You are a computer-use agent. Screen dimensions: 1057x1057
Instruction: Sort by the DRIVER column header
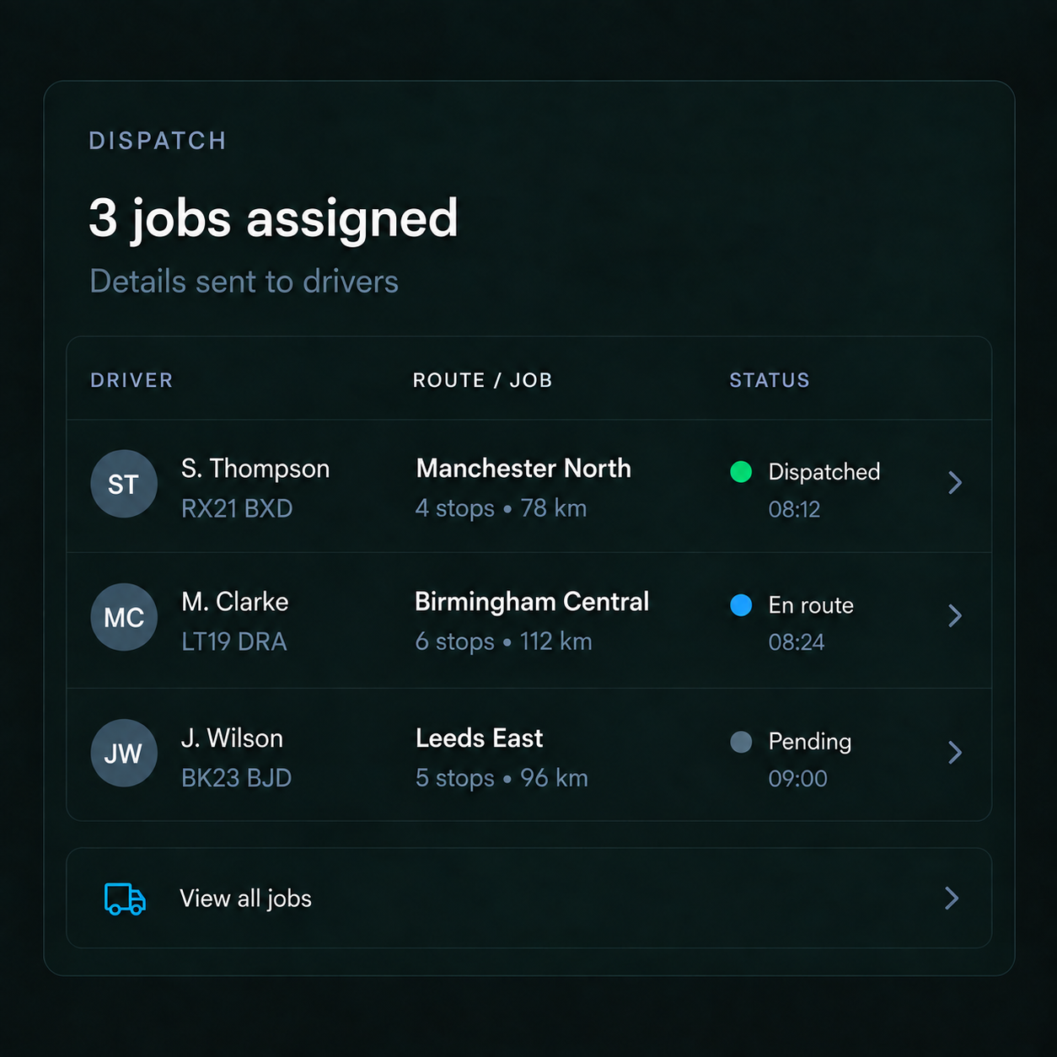coord(131,380)
